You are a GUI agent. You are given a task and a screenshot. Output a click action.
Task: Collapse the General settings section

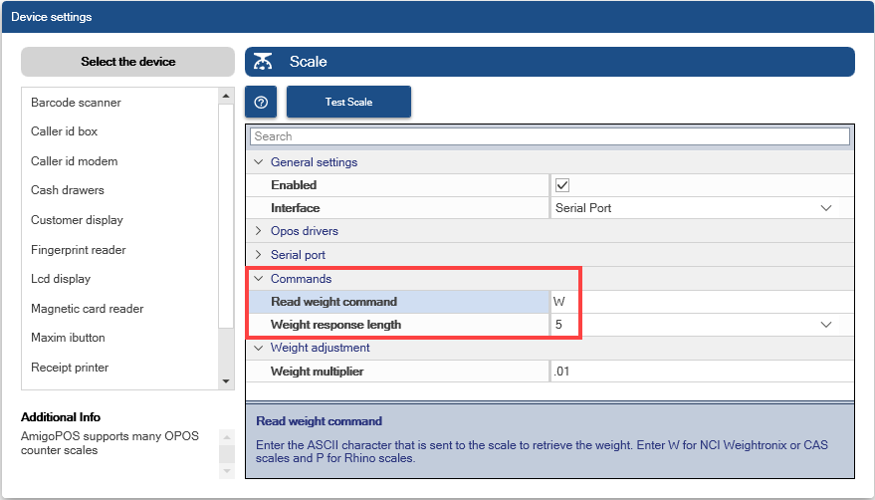coord(259,162)
